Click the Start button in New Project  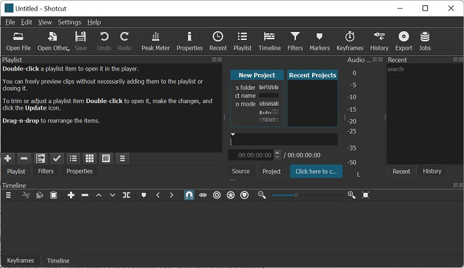(269, 120)
